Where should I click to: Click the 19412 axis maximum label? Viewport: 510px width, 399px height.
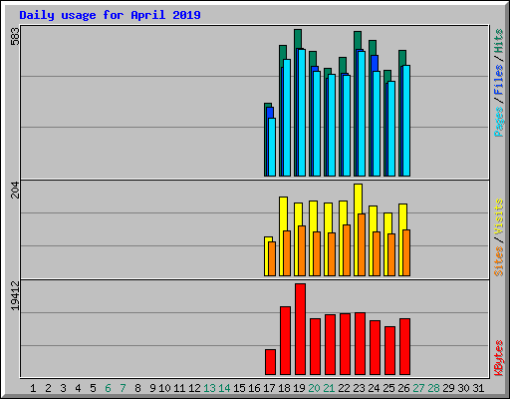(x=15, y=295)
